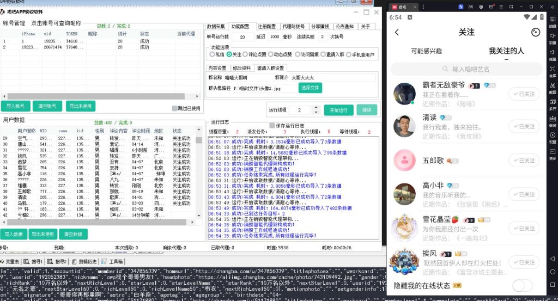Click the emulator 全屏 fullscreen icon

coord(552,70)
